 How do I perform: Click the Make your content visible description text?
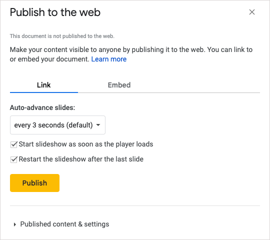(131, 54)
